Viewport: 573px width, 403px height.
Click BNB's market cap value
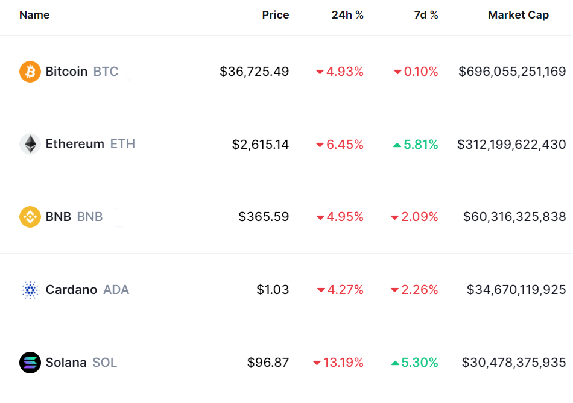coord(514,217)
